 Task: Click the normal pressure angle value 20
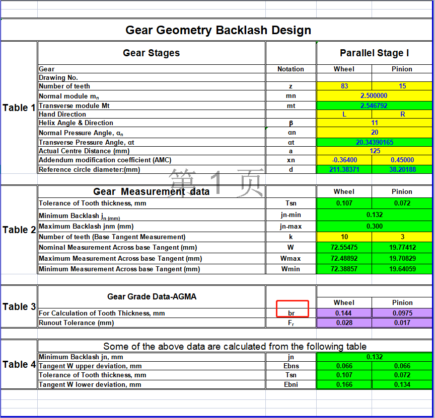pyautogui.click(x=374, y=133)
